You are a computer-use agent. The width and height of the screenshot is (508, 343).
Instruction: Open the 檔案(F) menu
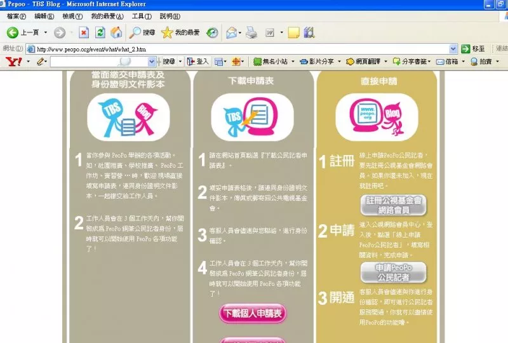point(17,17)
